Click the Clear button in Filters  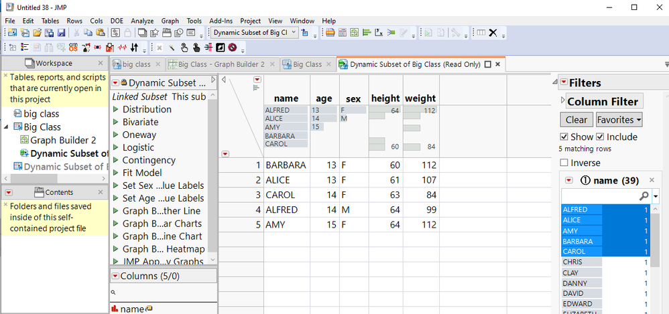tap(575, 120)
